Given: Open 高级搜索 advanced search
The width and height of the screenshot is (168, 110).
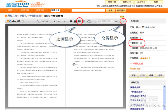Looking at the screenshot, I should tap(121, 10).
